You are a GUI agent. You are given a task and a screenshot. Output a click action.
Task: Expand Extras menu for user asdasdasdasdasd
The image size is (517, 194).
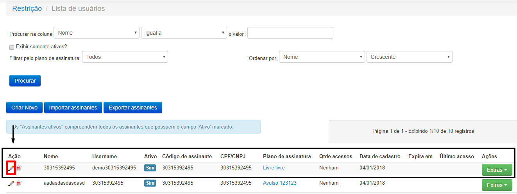[497, 185]
